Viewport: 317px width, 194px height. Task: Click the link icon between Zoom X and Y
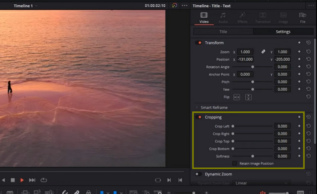263,52
